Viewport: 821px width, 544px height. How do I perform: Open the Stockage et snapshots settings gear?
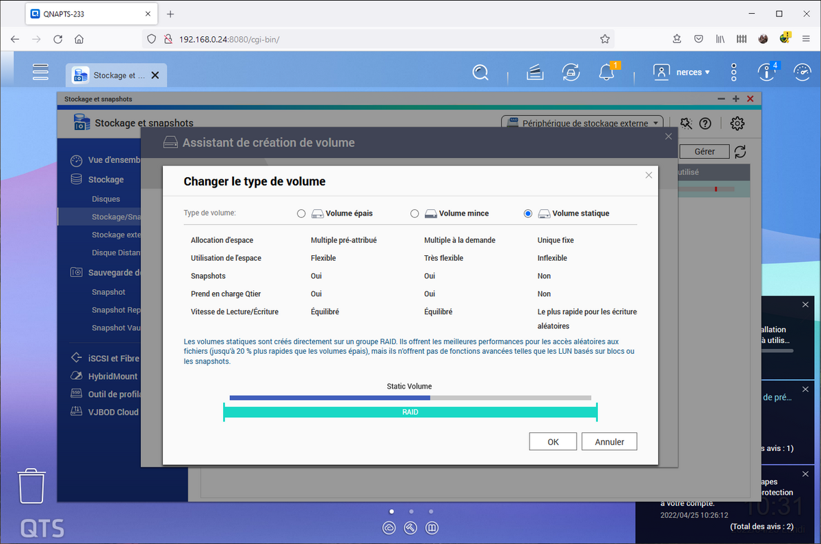737,123
